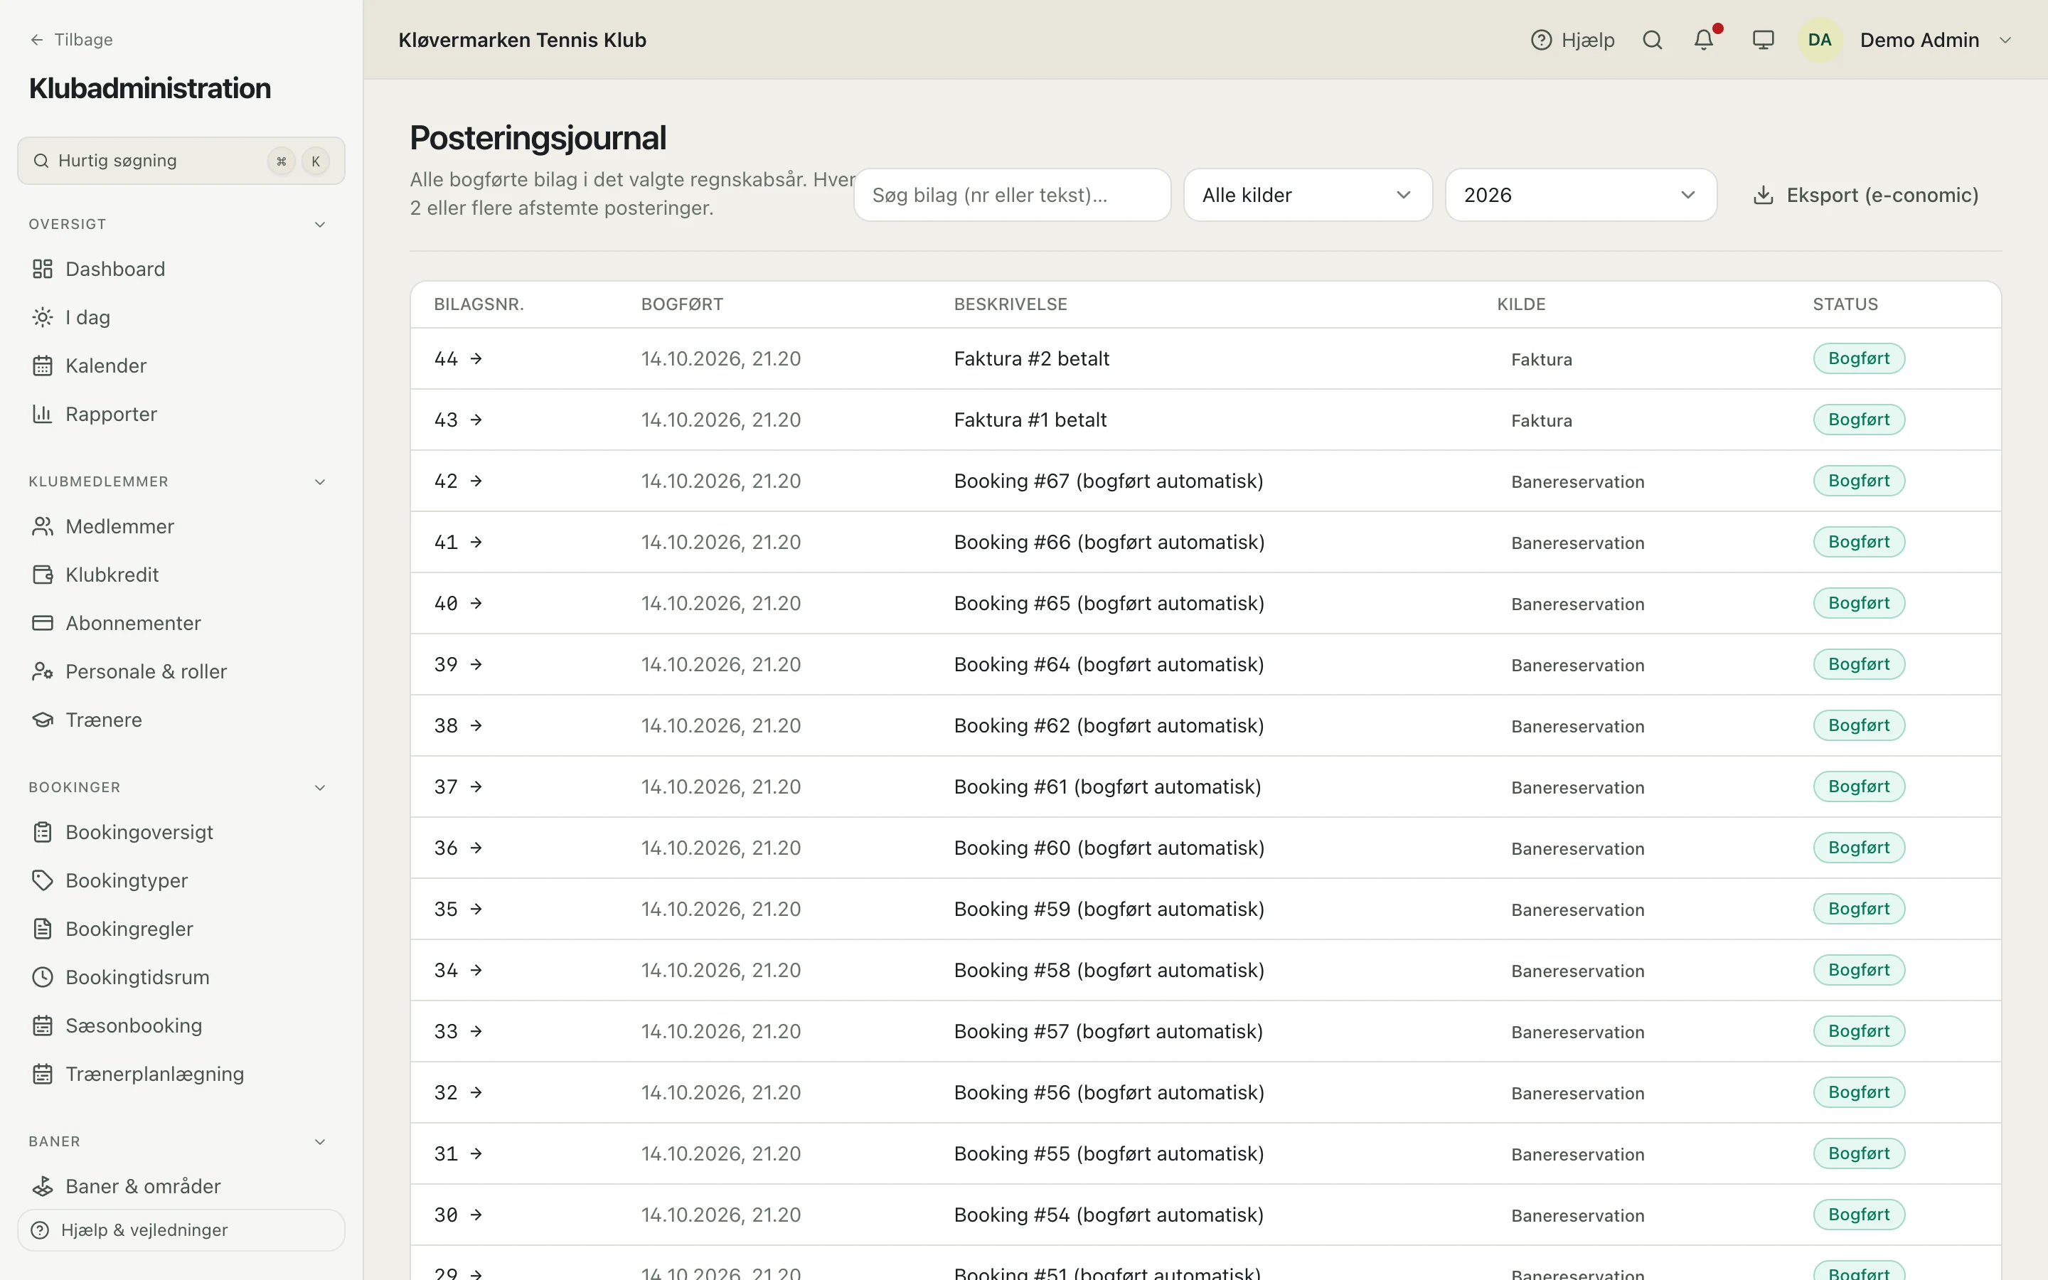Click the monitor display icon in top bar
Image resolution: width=2048 pixels, height=1280 pixels.
tap(1763, 40)
